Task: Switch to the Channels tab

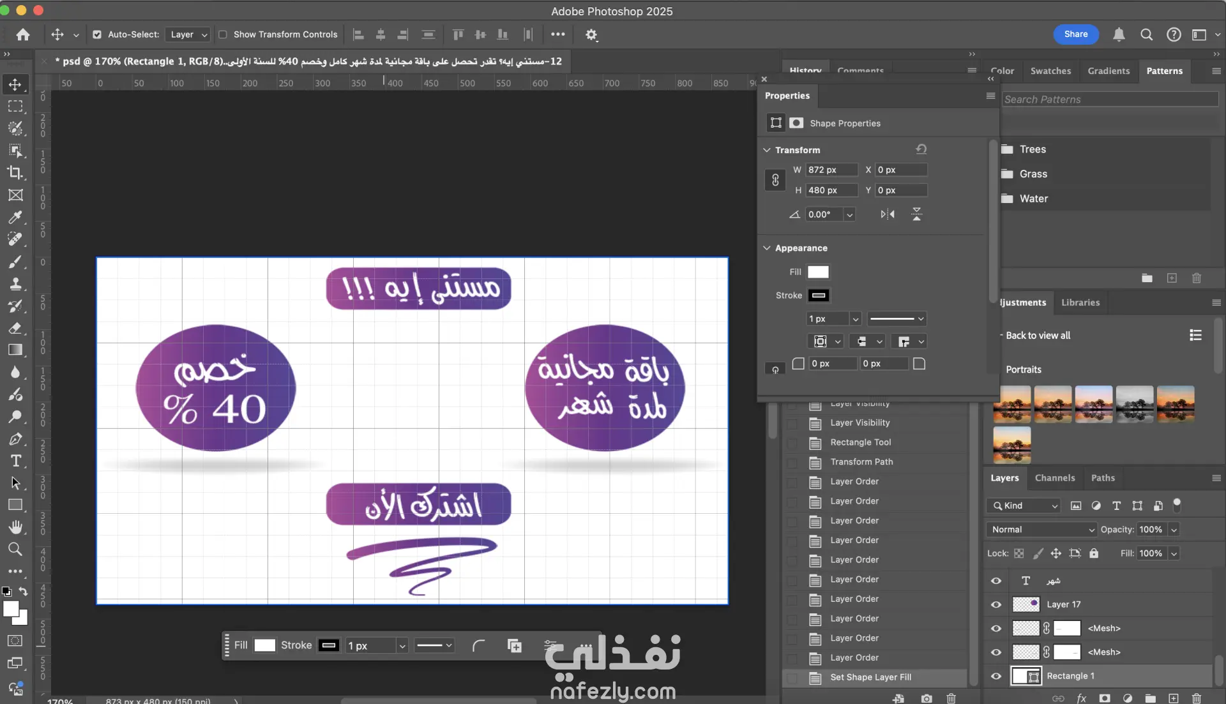Action: click(x=1055, y=477)
